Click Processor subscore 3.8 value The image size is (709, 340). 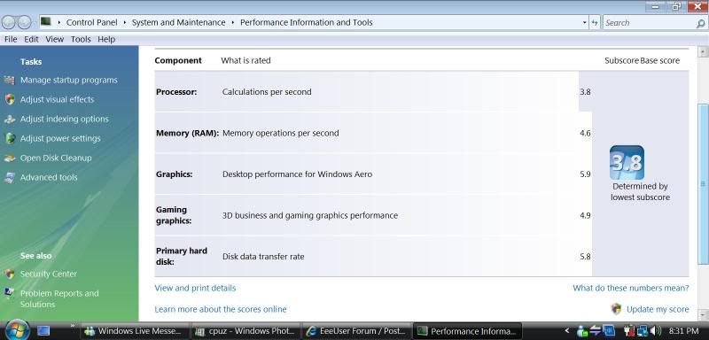[x=585, y=92]
